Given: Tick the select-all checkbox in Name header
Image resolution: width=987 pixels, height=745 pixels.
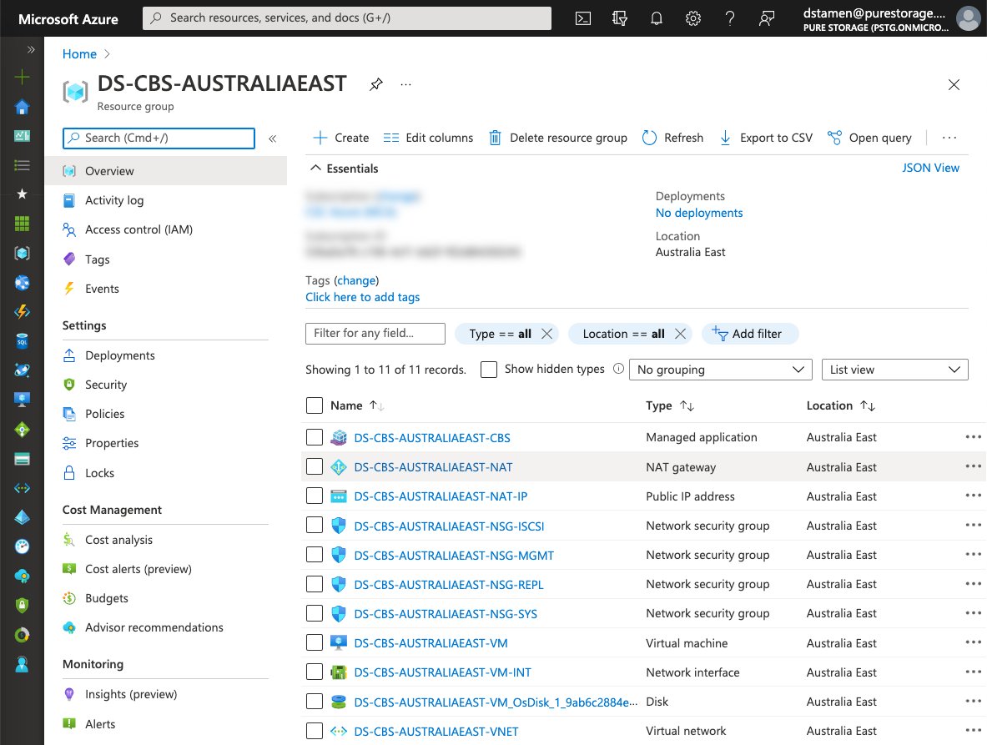Looking at the screenshot, I should [314, 405].
